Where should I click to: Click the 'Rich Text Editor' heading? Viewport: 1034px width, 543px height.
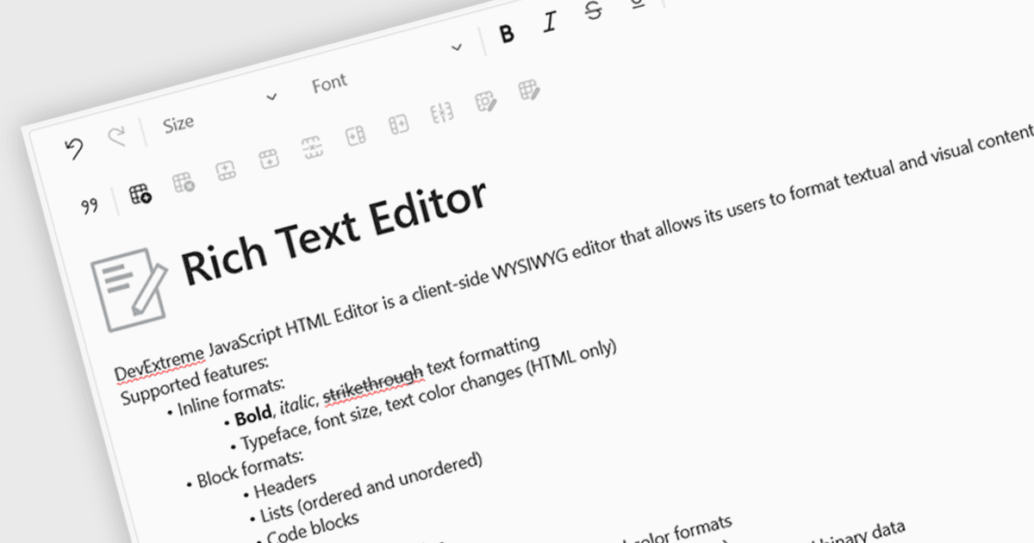334,233
